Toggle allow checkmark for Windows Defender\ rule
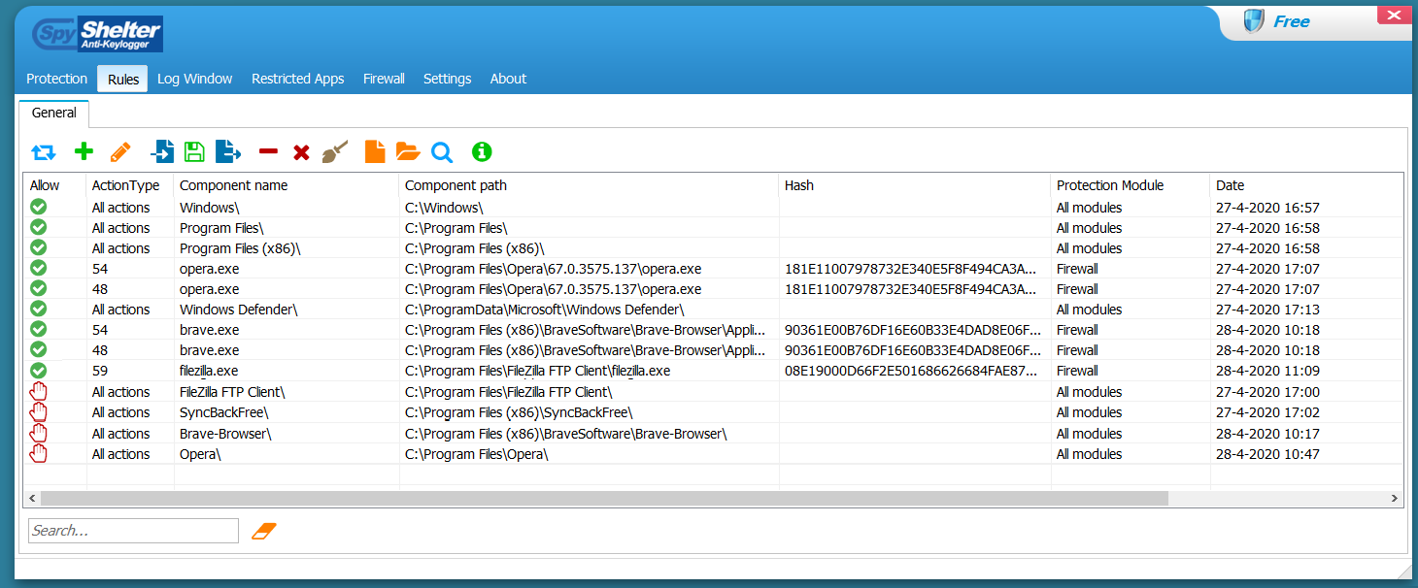The width and height of the screenshot is (1418, 588). point(39,309)
